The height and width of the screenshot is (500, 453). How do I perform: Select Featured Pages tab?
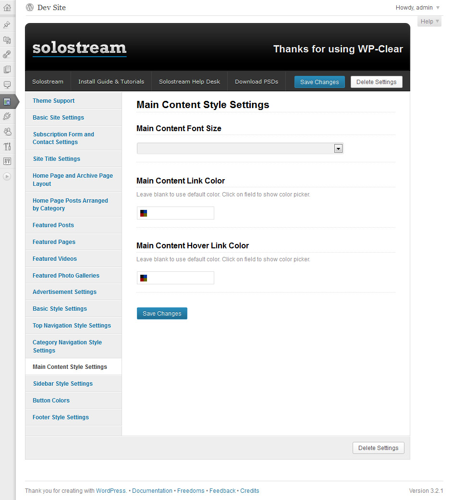tap(73, 242)
